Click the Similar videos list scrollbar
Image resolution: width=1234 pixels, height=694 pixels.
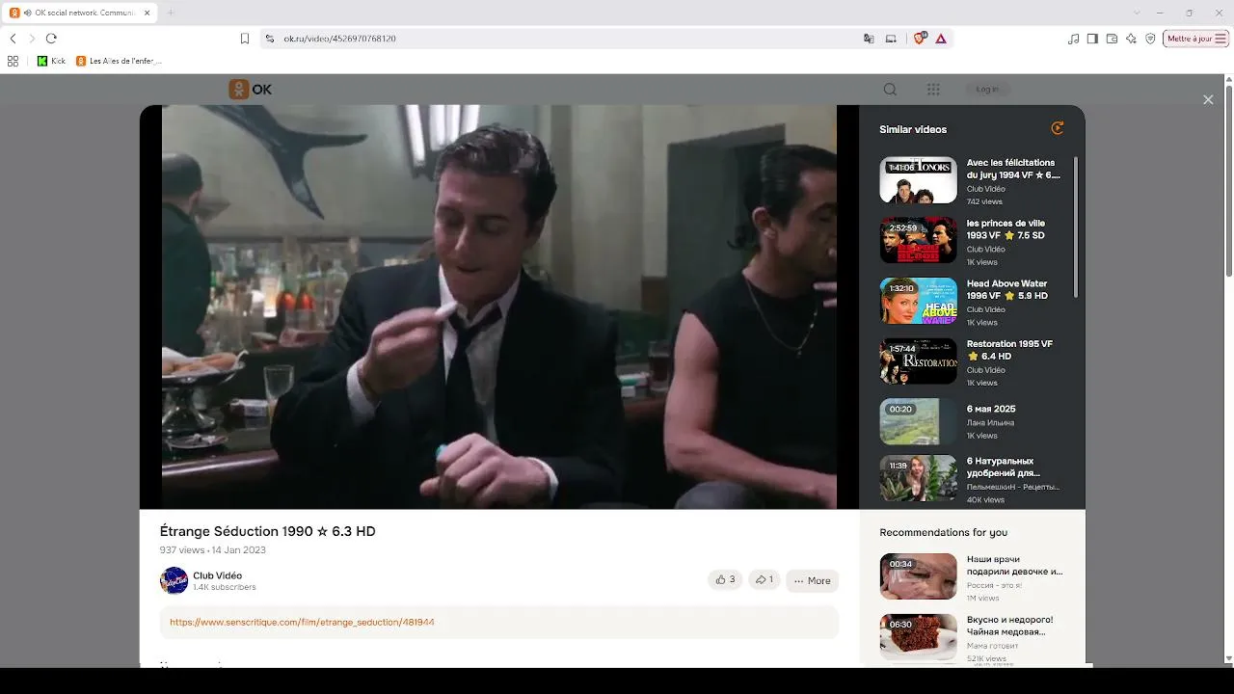1076,227
